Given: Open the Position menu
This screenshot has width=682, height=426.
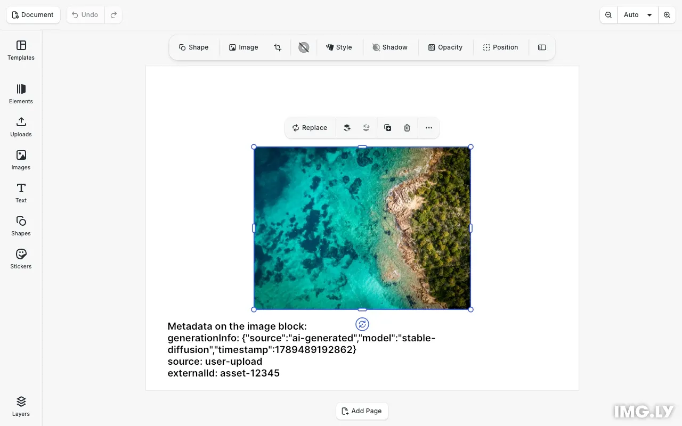Looking at the screenshot, I should click(x=500, y=47).
